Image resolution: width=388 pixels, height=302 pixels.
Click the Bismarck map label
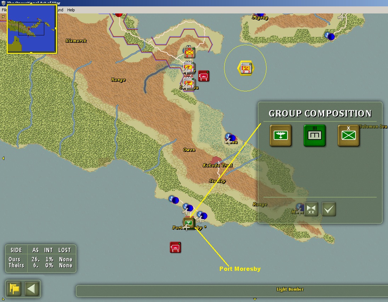(x=76, y=41)
